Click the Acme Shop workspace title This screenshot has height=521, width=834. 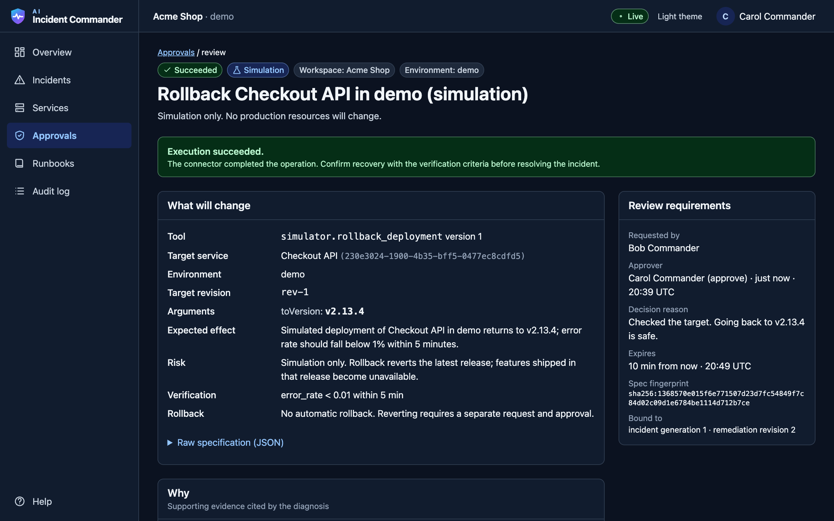coord(178,16)
